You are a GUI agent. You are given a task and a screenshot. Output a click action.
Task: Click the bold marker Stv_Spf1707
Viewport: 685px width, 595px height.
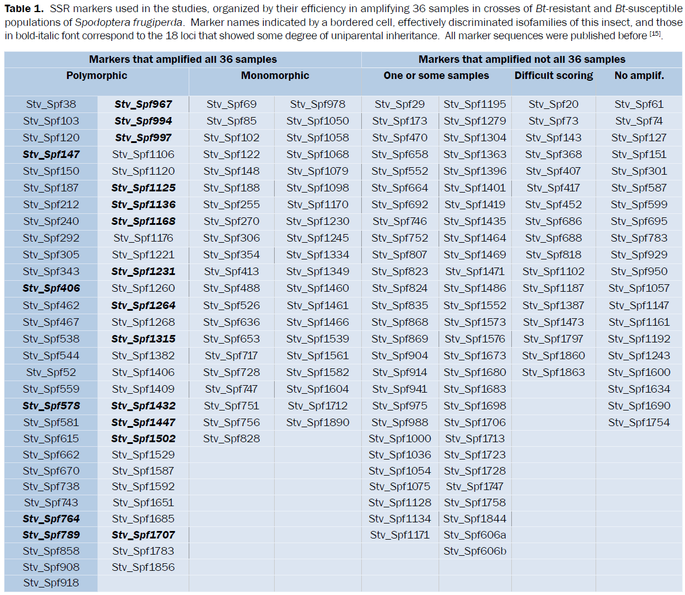[143, 535]
